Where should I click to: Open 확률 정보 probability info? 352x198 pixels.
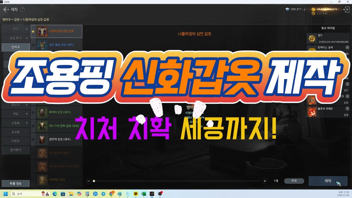click(16, 183)
